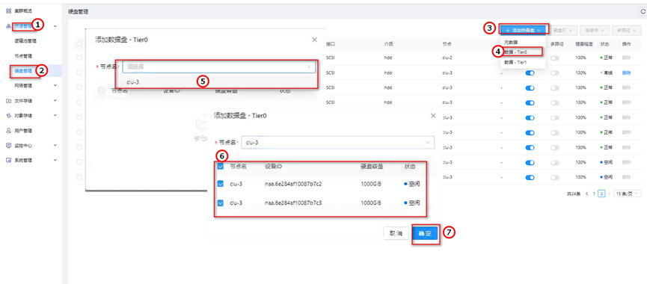The image size is (647, 284).
Task: Close the front 添加数据盘 - Tier0 dialog
Action: (433, 116)
